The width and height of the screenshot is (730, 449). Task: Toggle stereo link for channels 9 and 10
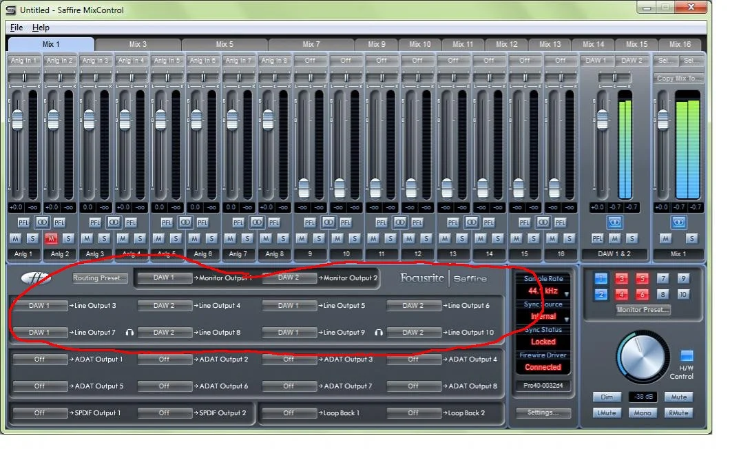pyautogui.click(x=328, y=222)
